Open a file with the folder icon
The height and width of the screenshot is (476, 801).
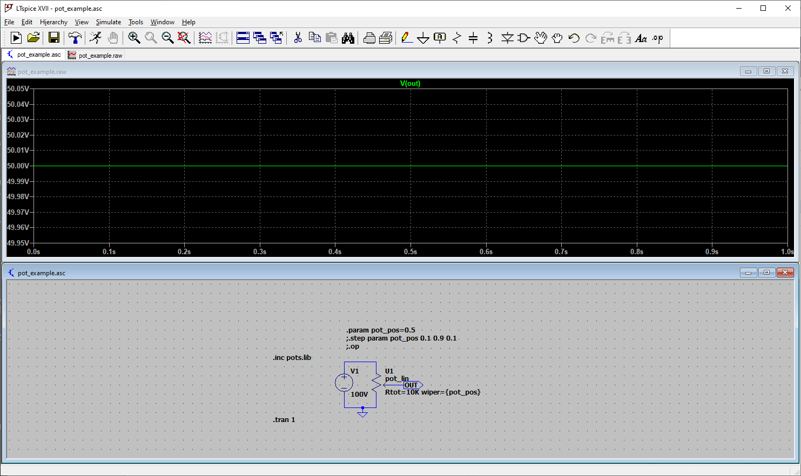(x=33, y=38)
